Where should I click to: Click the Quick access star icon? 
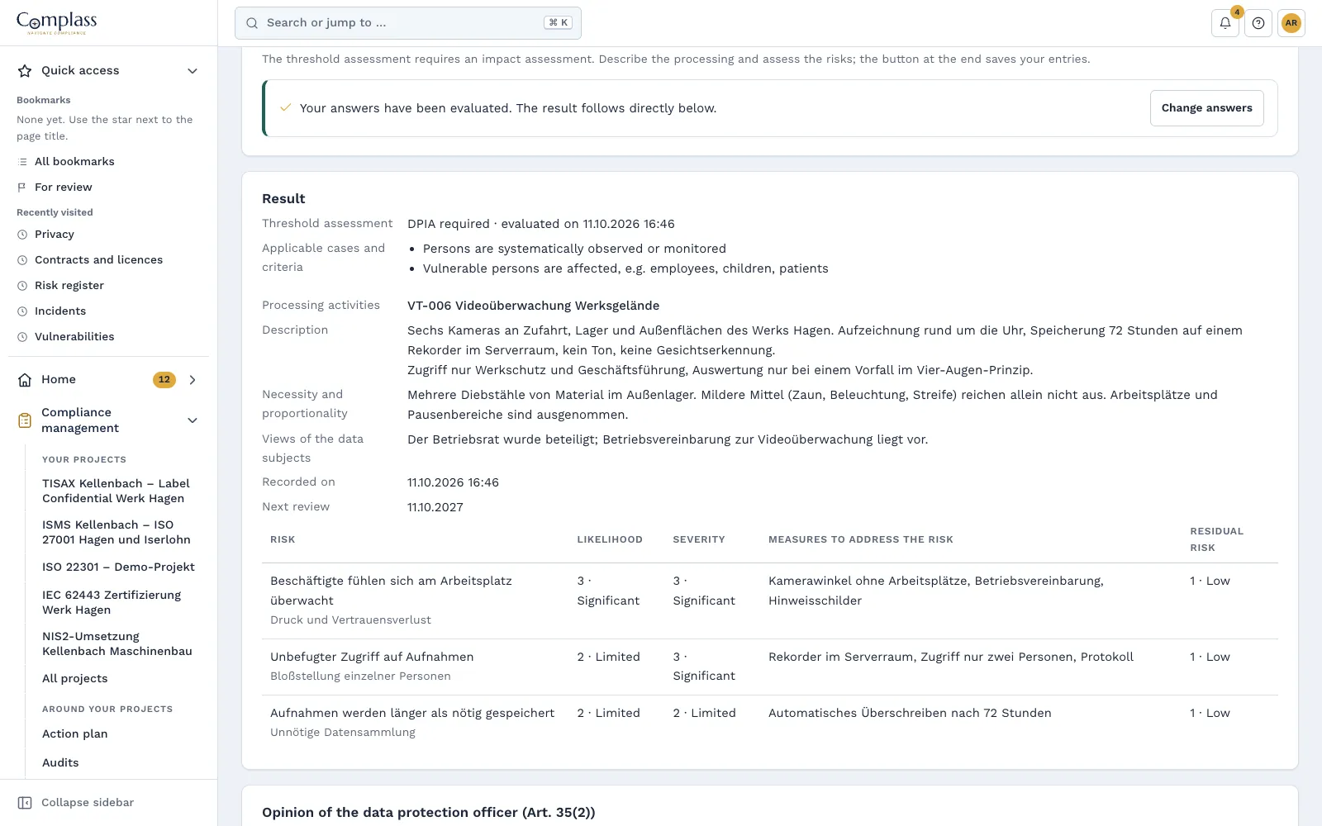(x=25, y=71)
